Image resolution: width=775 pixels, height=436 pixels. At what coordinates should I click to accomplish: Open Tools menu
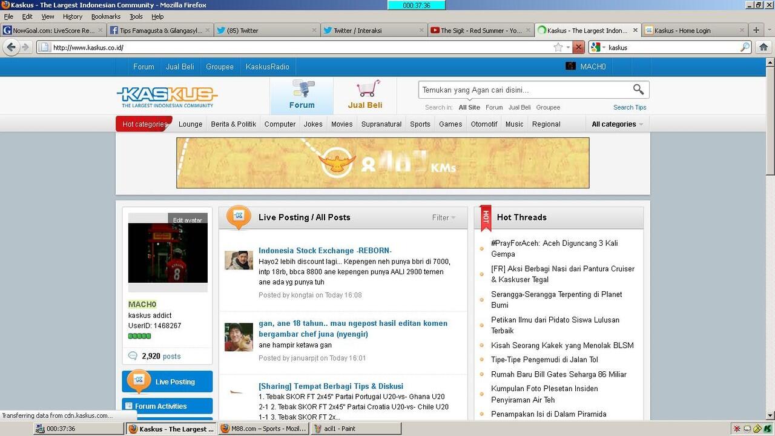[x=136, y=16]
